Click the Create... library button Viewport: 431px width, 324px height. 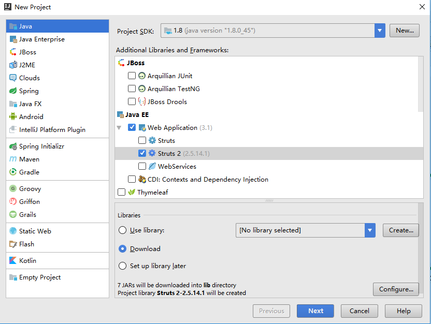pyautogui.click(x=401, y=230)
